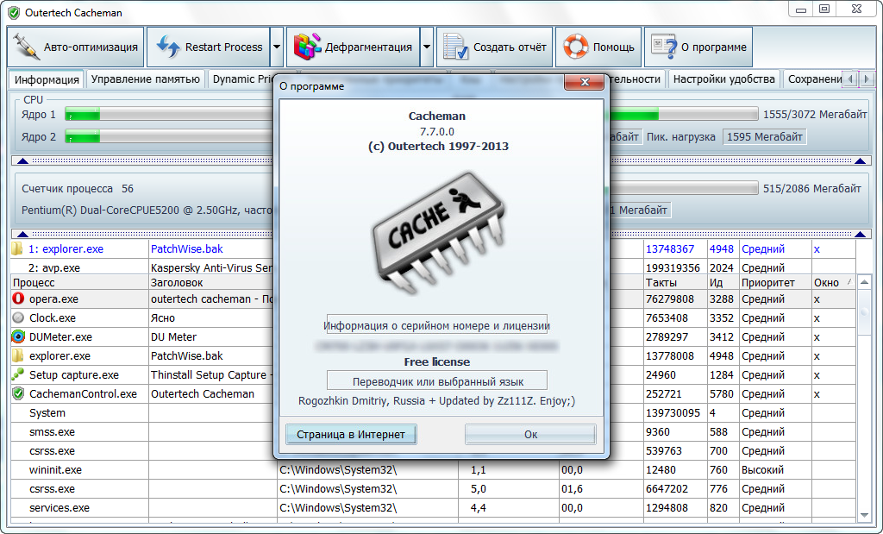
Task: Click the red Opera icon in process list
Action: pos(18,298)
